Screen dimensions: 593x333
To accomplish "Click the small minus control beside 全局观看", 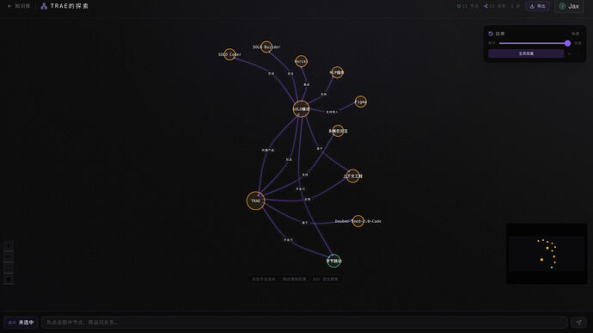I will tap(570, 54).
